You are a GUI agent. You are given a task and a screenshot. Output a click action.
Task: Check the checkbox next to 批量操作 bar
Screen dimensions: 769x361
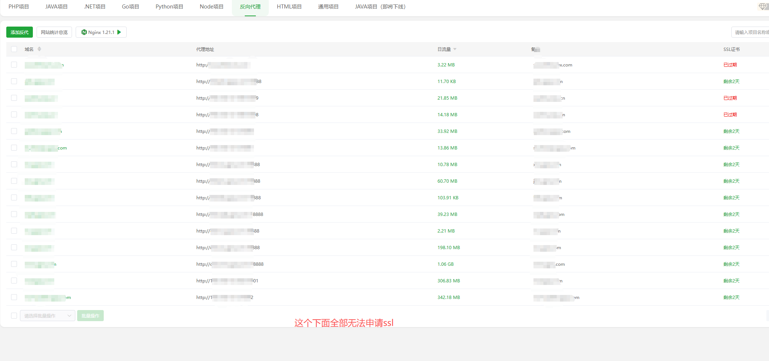14,316
